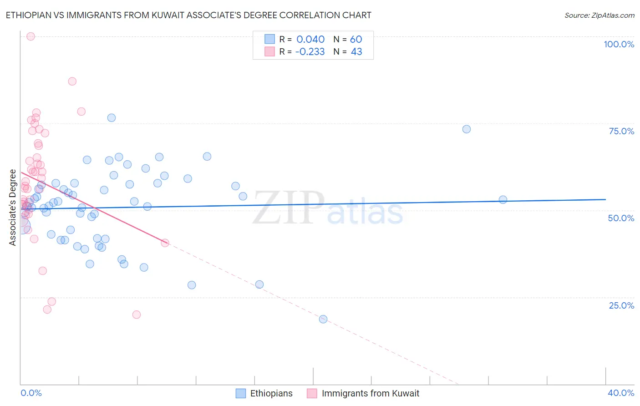
Task: Click the 0.0% x-axis label
Action: [31, 393]
